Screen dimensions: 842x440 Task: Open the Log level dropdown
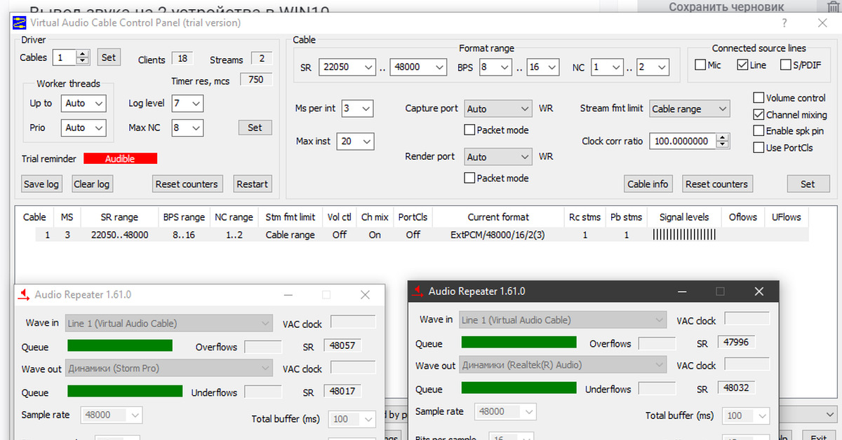(x=187, y=103)
